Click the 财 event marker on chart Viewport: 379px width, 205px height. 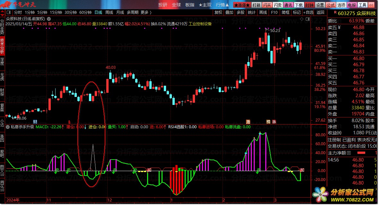point(35,122)
